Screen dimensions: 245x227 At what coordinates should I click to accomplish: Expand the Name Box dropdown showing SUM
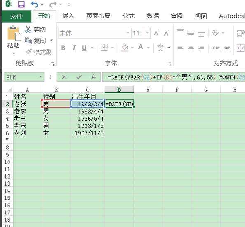point(40,77)
